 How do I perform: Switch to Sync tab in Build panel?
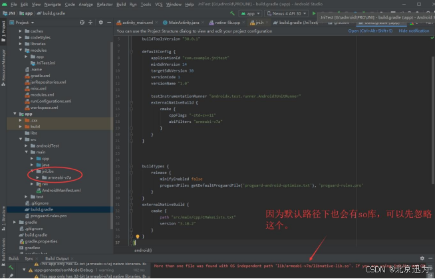pyautogui.click(x=29, y=258)
